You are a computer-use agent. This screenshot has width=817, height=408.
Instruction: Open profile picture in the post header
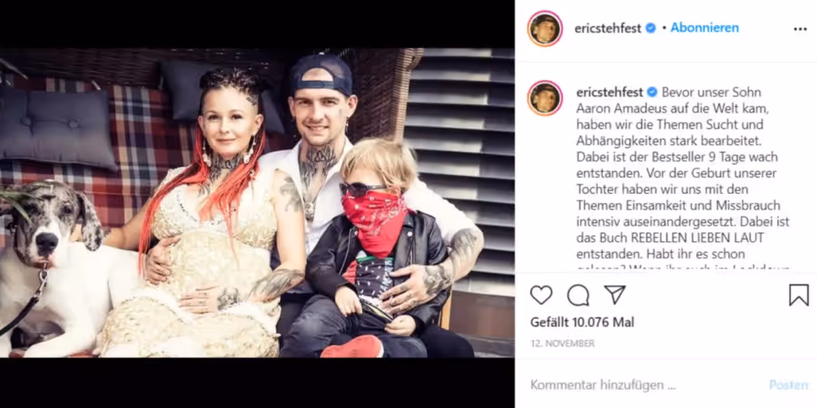(545, 28)
